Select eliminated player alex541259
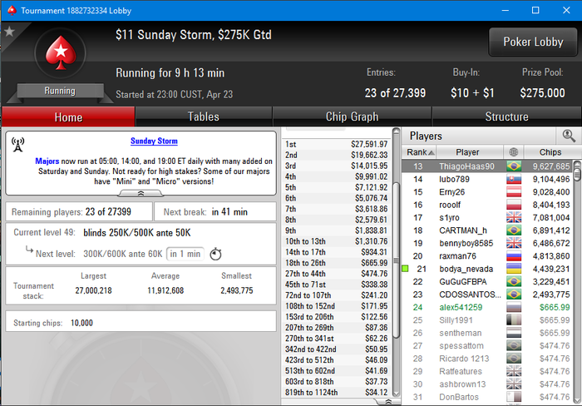Viewport: 582px width, 406px height. pyautogui.click(x=488, y=308)
